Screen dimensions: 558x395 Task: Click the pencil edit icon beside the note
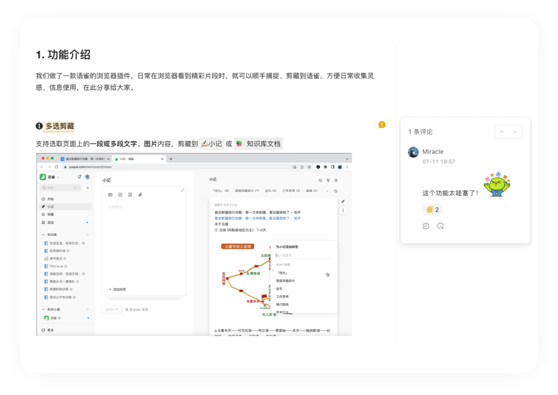[343, 201]
